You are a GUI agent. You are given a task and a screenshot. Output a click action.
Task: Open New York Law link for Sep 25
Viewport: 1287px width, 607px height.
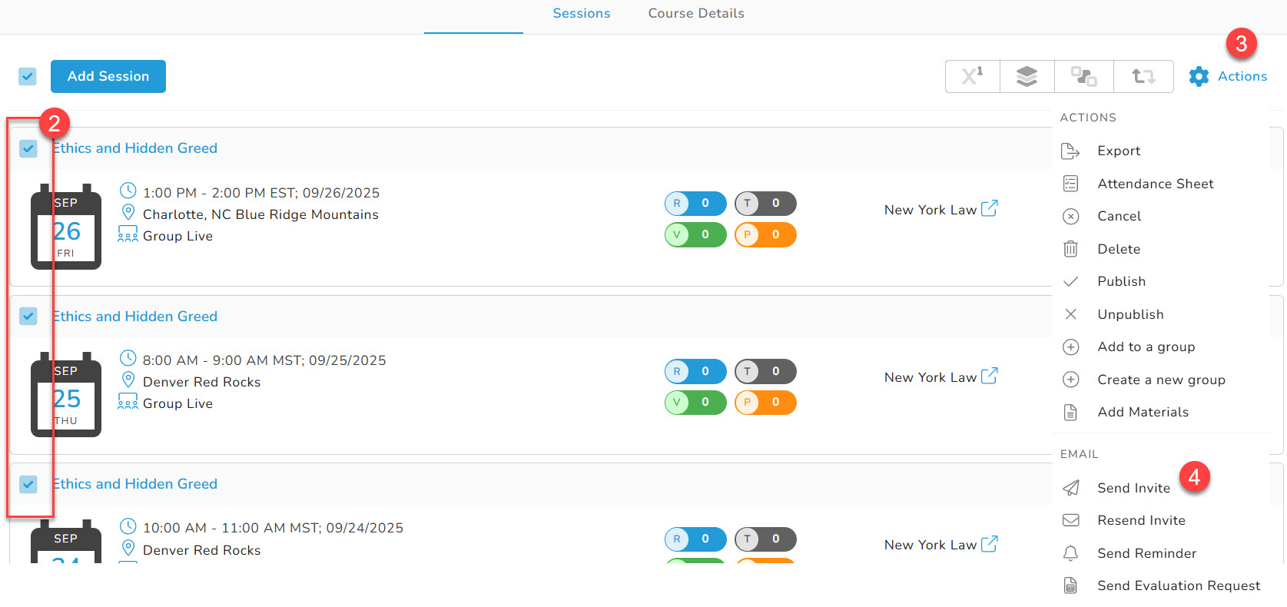point(940,376)
